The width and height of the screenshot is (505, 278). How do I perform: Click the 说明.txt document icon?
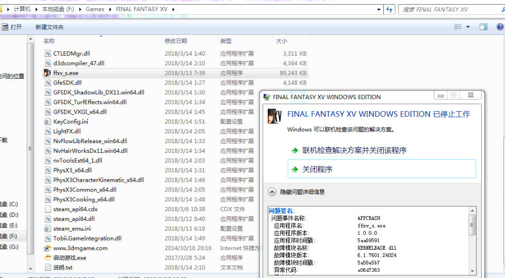pos(47,267)
